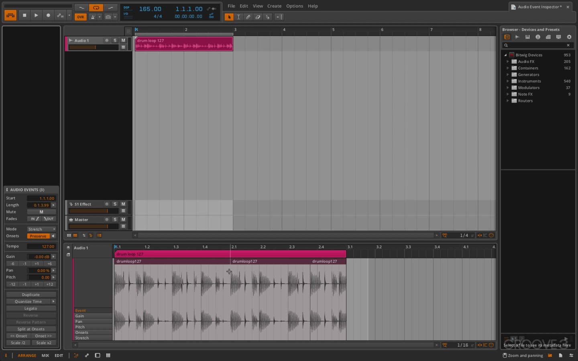Image resolution: width=578 pixels, height=361 pixels.
Task: Adjust the Master track volume fader
Action: [x=94, y=226]
